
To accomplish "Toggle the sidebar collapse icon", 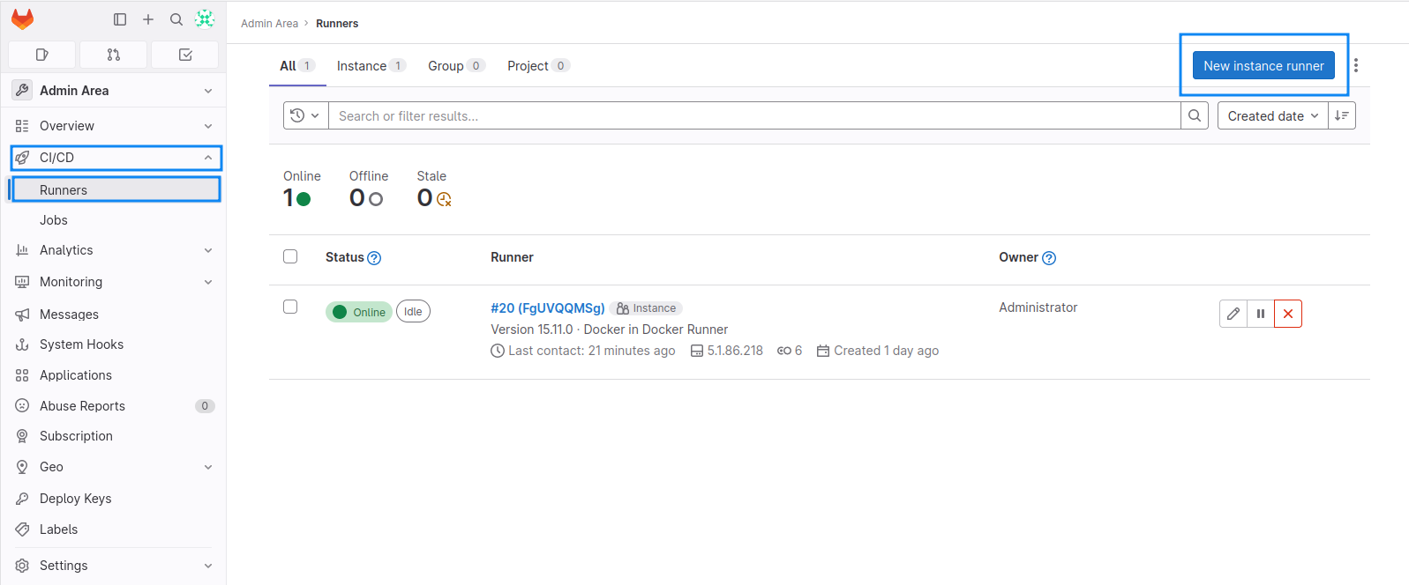I will point(120,19).
